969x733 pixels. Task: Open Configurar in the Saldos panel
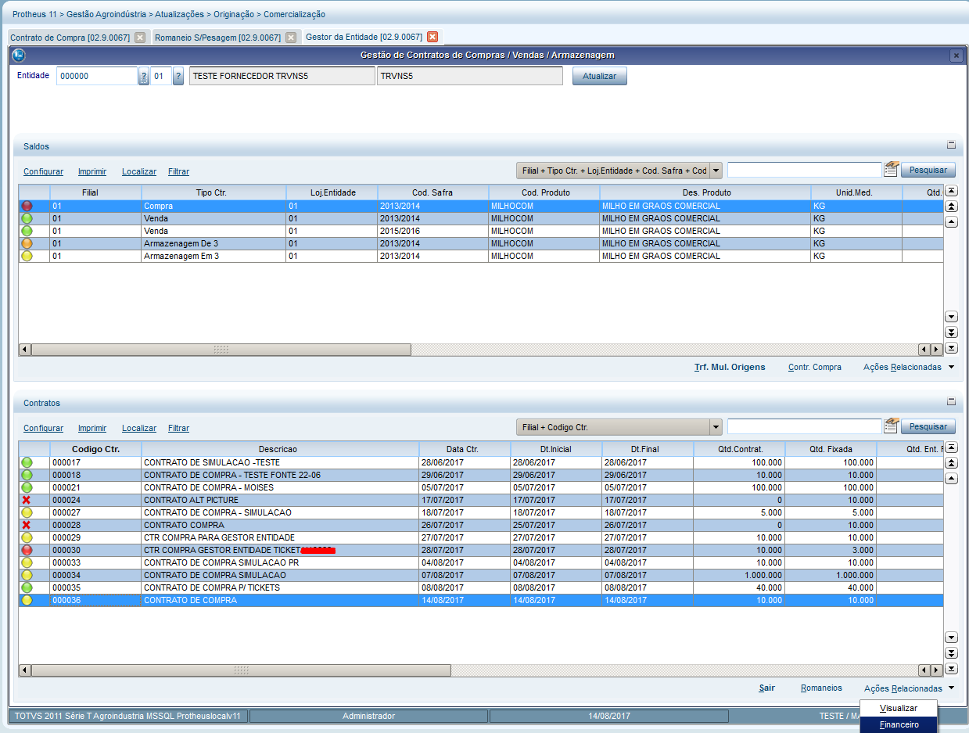click(x=43, y=171)
